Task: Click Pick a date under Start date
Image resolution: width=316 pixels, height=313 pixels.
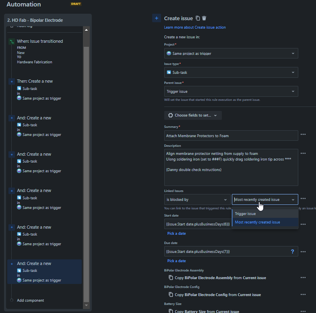Action: tap(176, 234)
